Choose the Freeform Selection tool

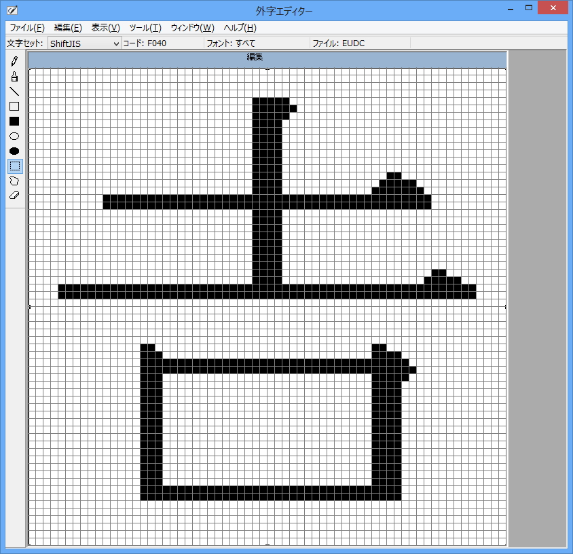click(14, 181)
